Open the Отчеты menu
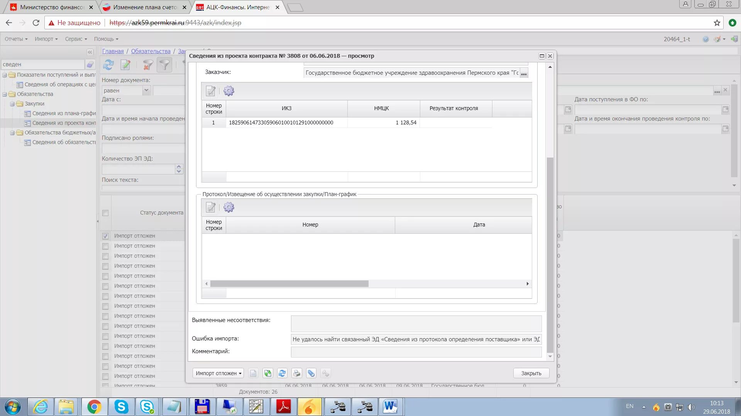 coord(16,39)
